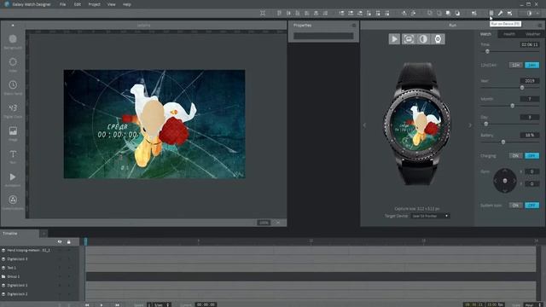This screenshot has width=546, height=307.
Task: Click the watch device icon in Run panel
Action: click(438, 39)
